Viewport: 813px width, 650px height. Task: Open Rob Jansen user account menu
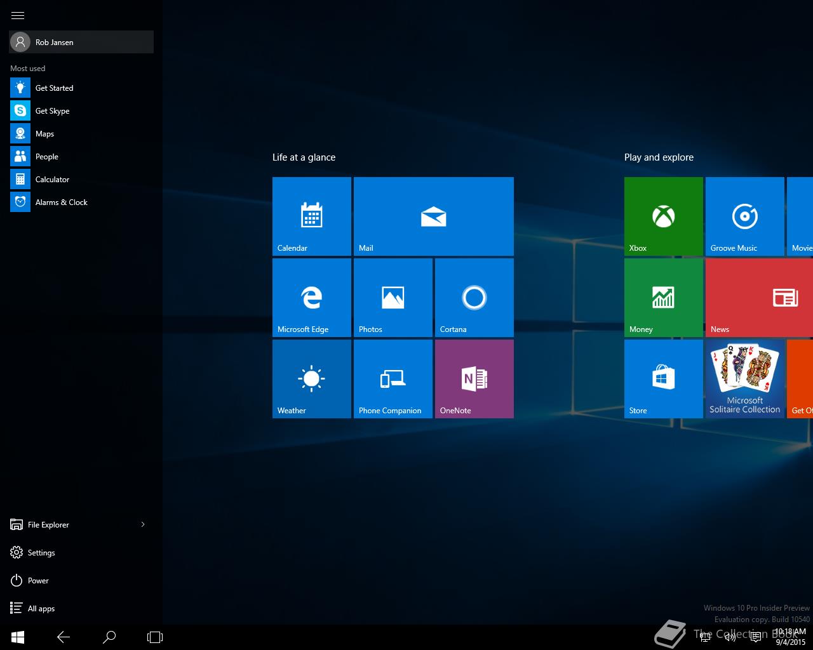[x=81, y=42]
